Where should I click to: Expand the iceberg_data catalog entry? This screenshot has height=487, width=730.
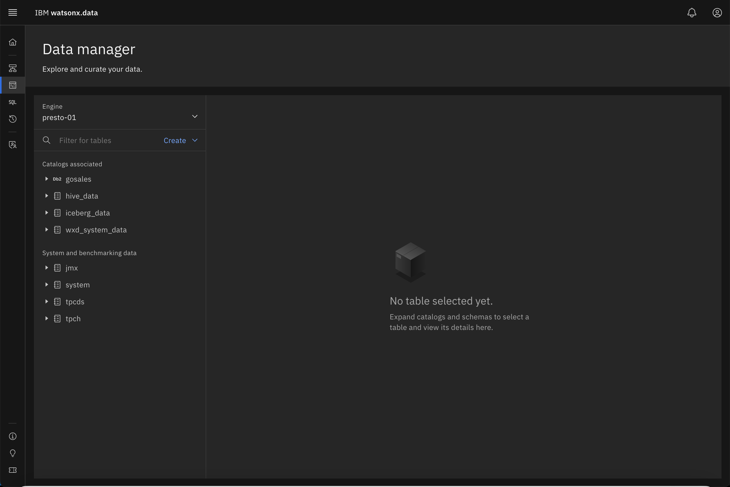pos(46,213)
